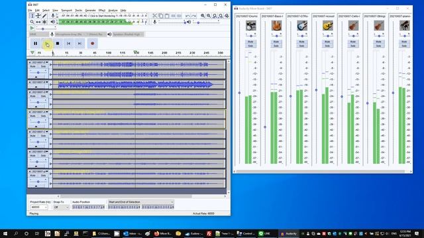Image resolution: width=424 pixels, height=238 pixels.
Task: Mute the first track in the track panel
Action: pyautogui.click(x=33, y=66)
